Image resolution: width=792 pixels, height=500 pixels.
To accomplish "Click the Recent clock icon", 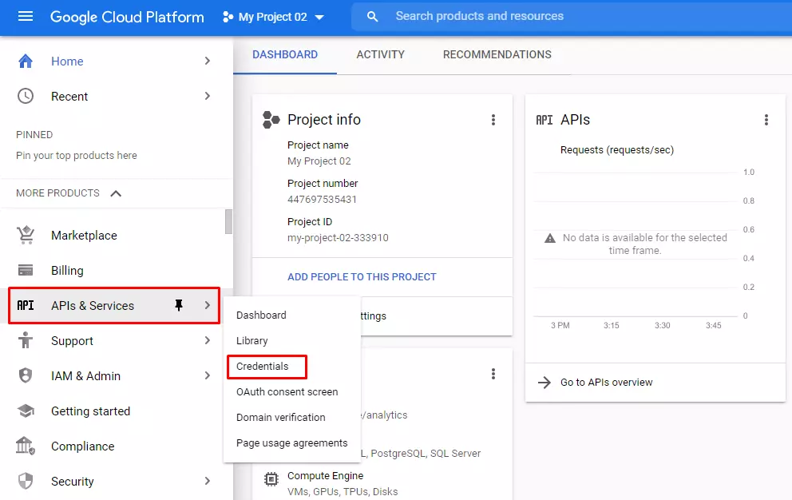I will pos(26,96).
